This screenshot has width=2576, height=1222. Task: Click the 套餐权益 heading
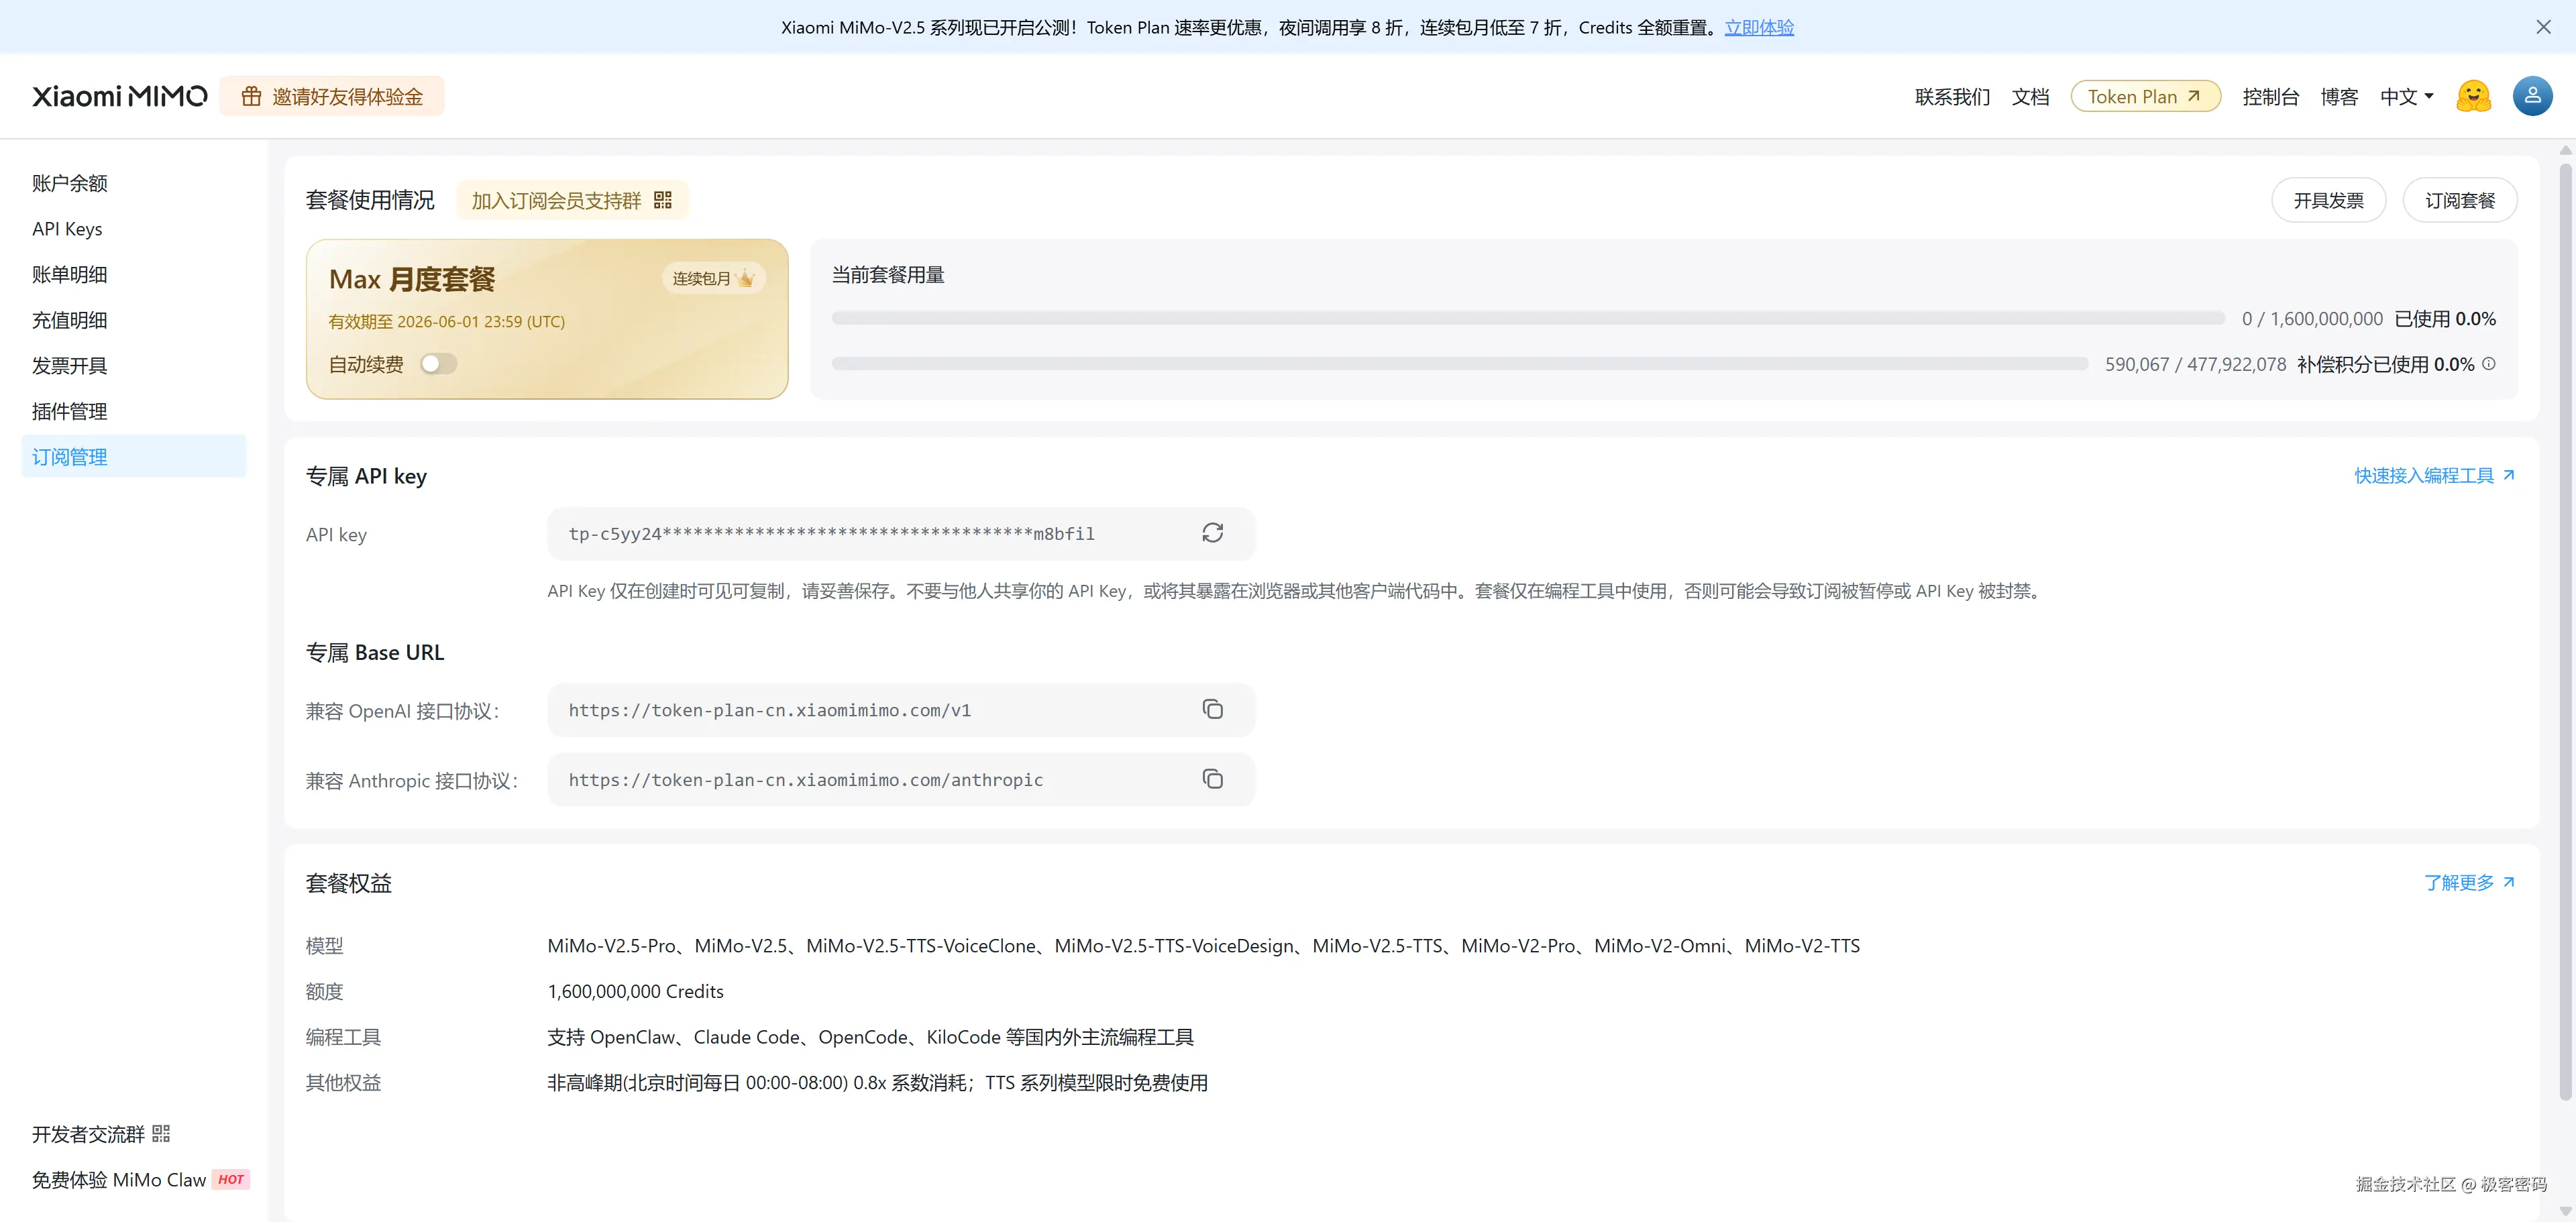coord(349,883)
